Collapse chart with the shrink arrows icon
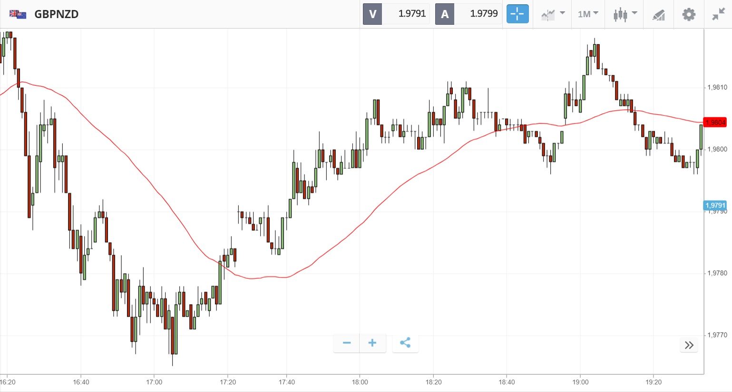 click(x=718, y=14)
